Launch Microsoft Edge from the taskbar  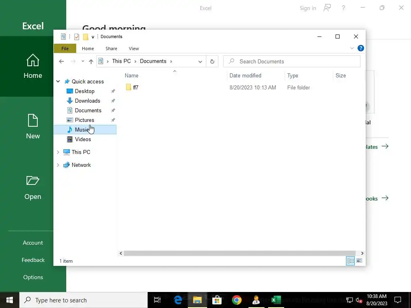(178, 300)
